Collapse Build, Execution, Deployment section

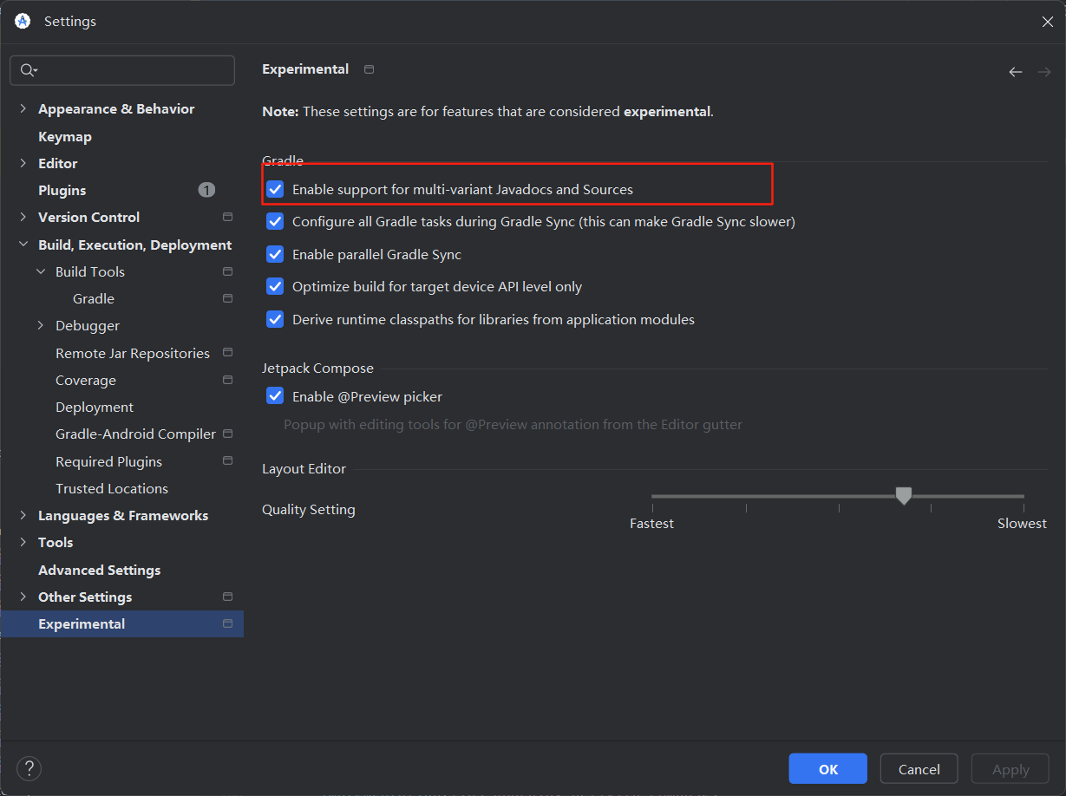point(23,245)
